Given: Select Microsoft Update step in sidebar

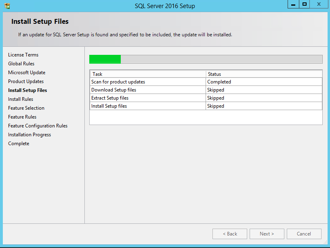Looking at the screenshot, I should pyautogui.click(x=27, y=73).
